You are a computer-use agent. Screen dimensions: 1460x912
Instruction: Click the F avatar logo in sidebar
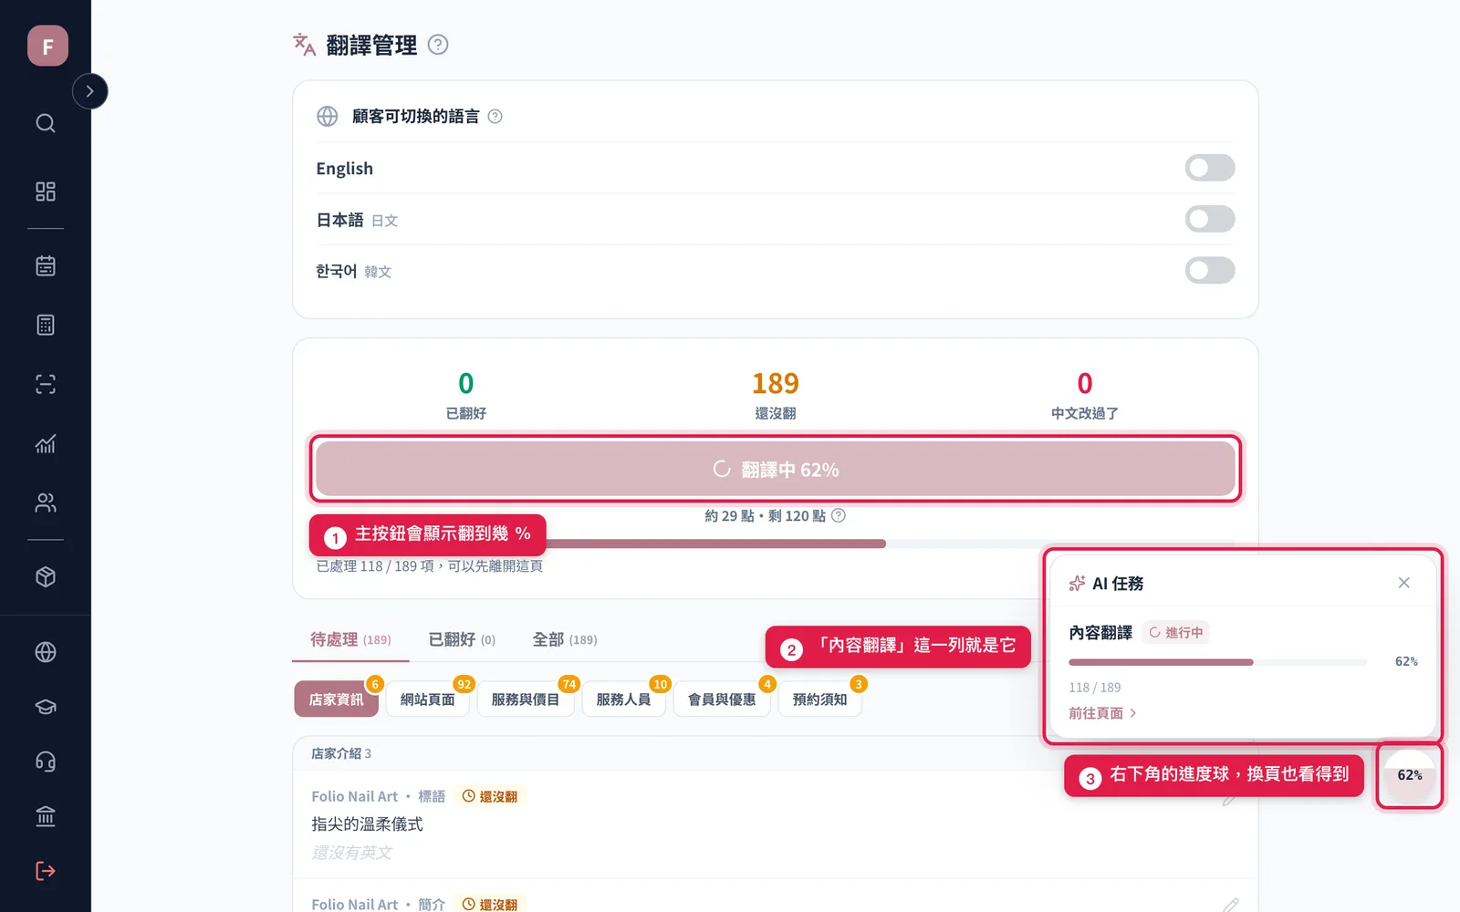pyautogui.click(x=47, y=46)
